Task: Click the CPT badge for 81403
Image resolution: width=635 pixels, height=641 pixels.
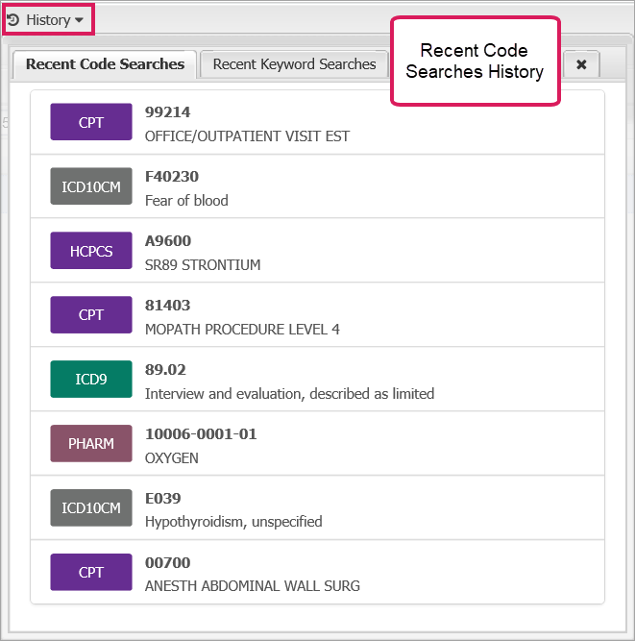Action: tap(91, 315)
